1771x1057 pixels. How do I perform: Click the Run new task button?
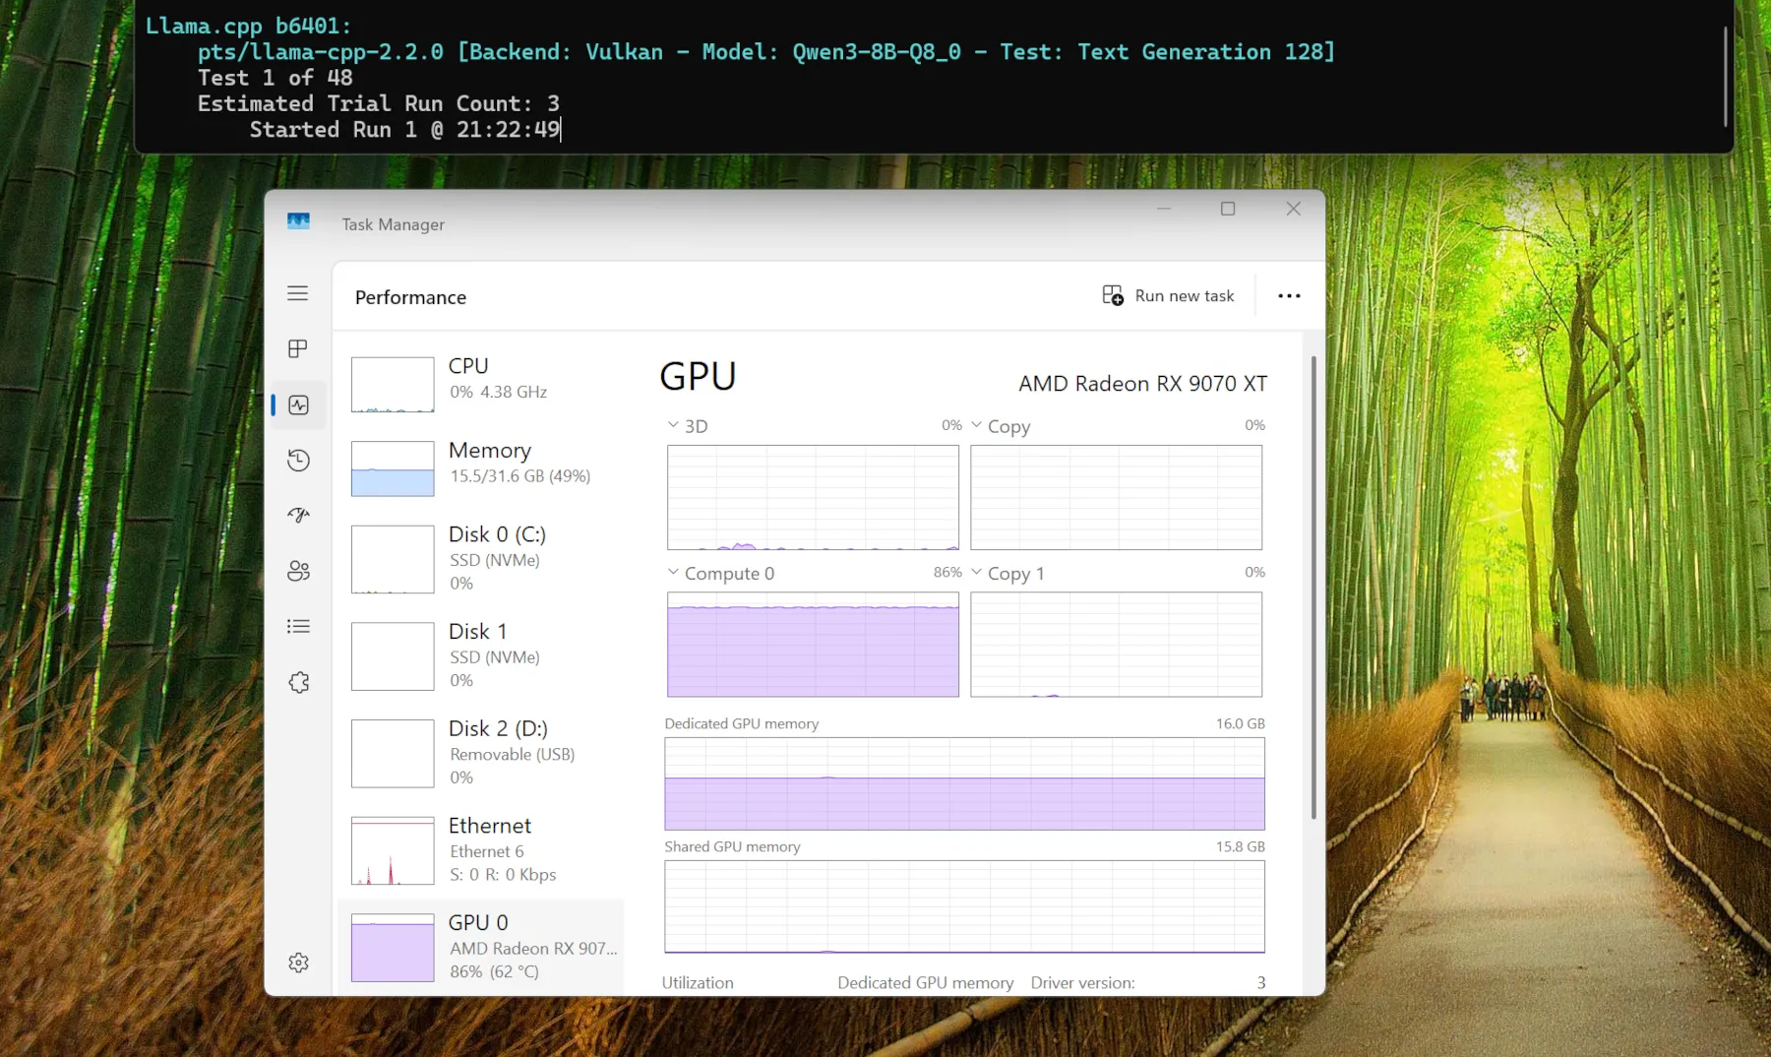pyautogui.click(x=1168, y=296)
